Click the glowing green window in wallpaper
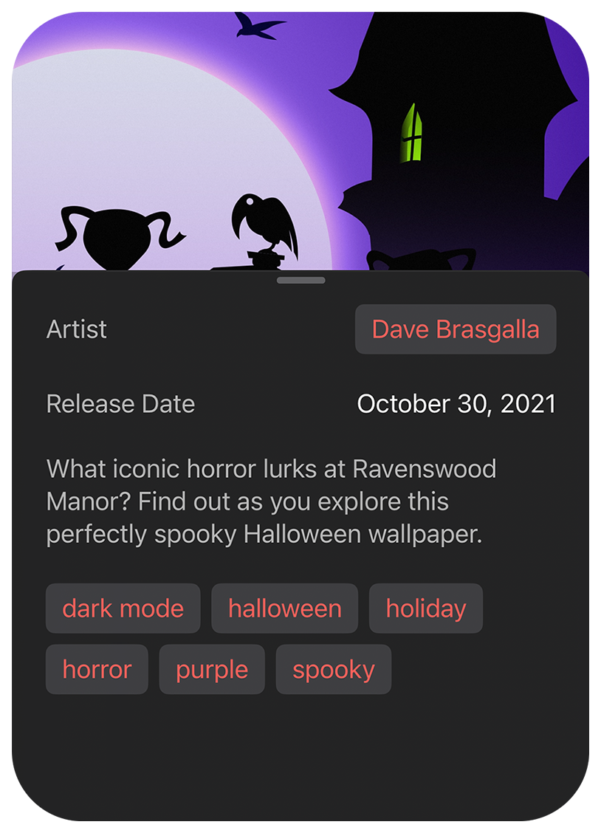The image size is (601, 833). coord(415,134)
